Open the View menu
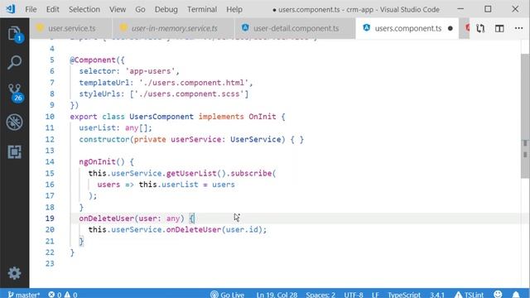The height and width of the screenshot is (298, 530). point(118,9)
